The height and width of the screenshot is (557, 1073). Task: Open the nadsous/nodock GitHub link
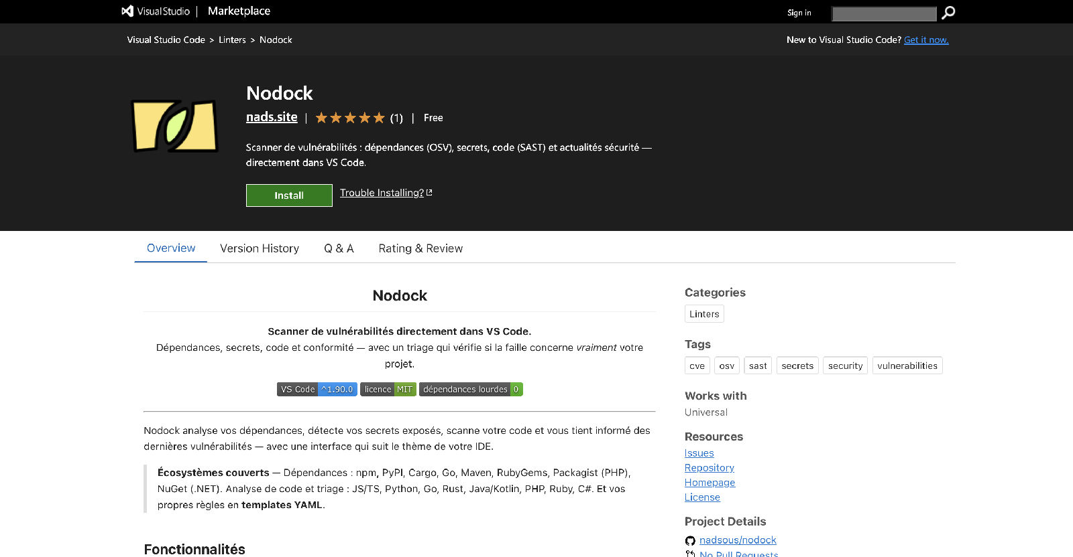(738, 540)
